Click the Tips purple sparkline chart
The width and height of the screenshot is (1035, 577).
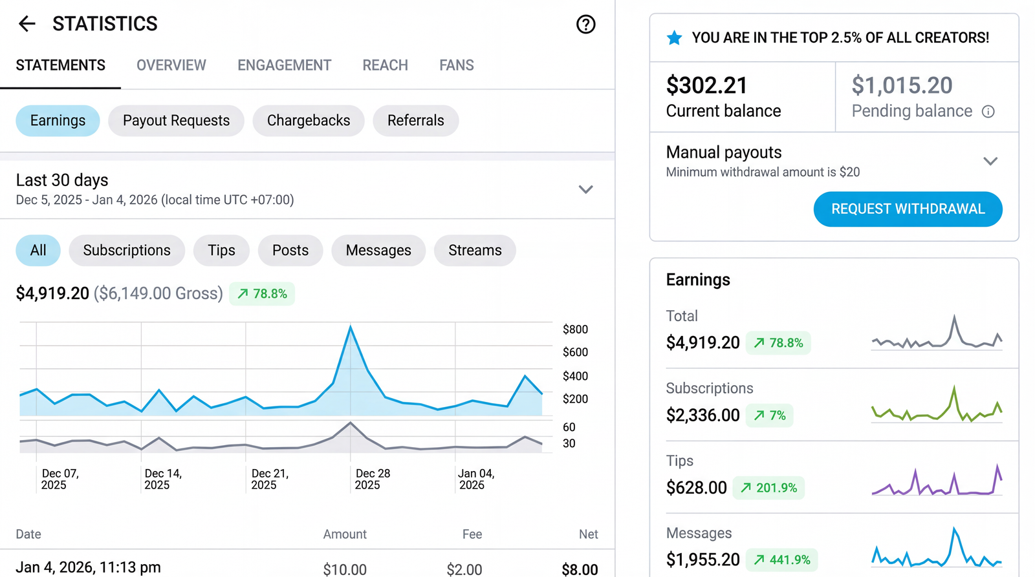[937, 481]
